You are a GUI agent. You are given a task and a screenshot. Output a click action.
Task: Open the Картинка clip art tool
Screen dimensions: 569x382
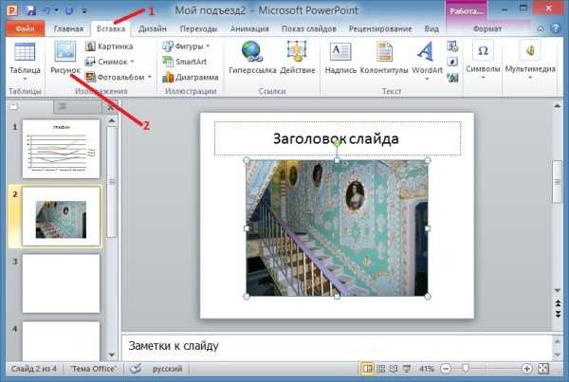[x=109, y=45]
